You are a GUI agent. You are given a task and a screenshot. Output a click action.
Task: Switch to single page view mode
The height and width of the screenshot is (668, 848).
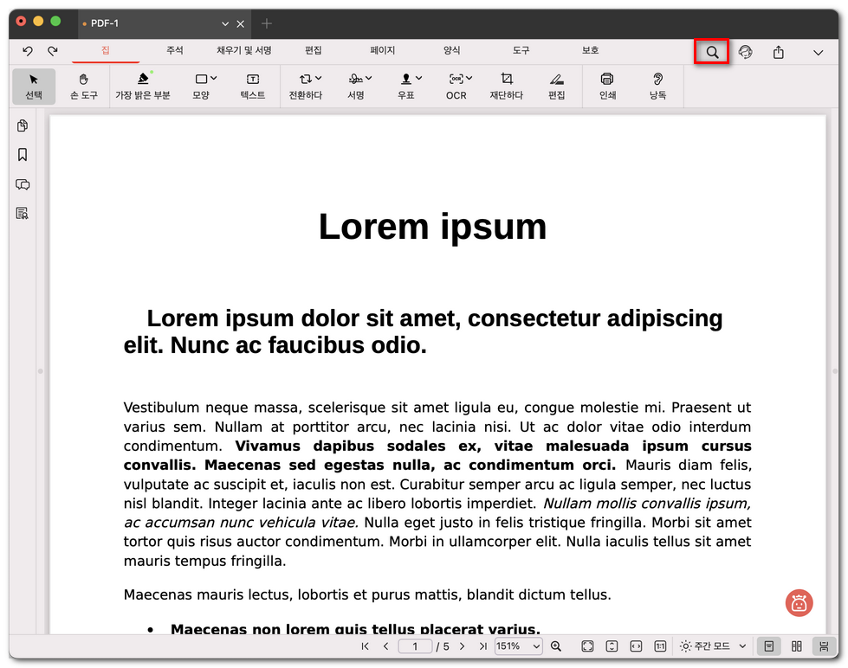click(x=768, y=646)
